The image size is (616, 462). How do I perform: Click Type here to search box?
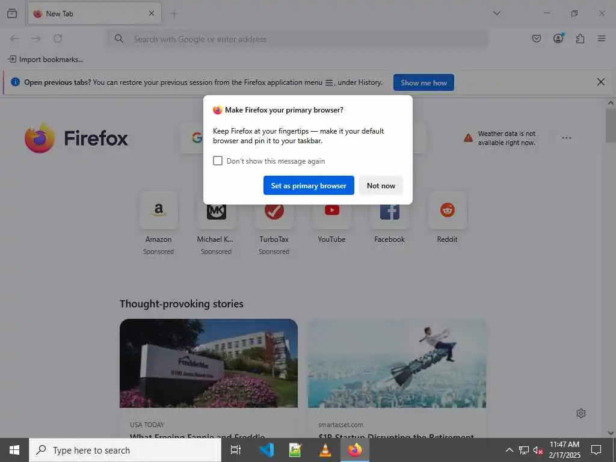125,450
